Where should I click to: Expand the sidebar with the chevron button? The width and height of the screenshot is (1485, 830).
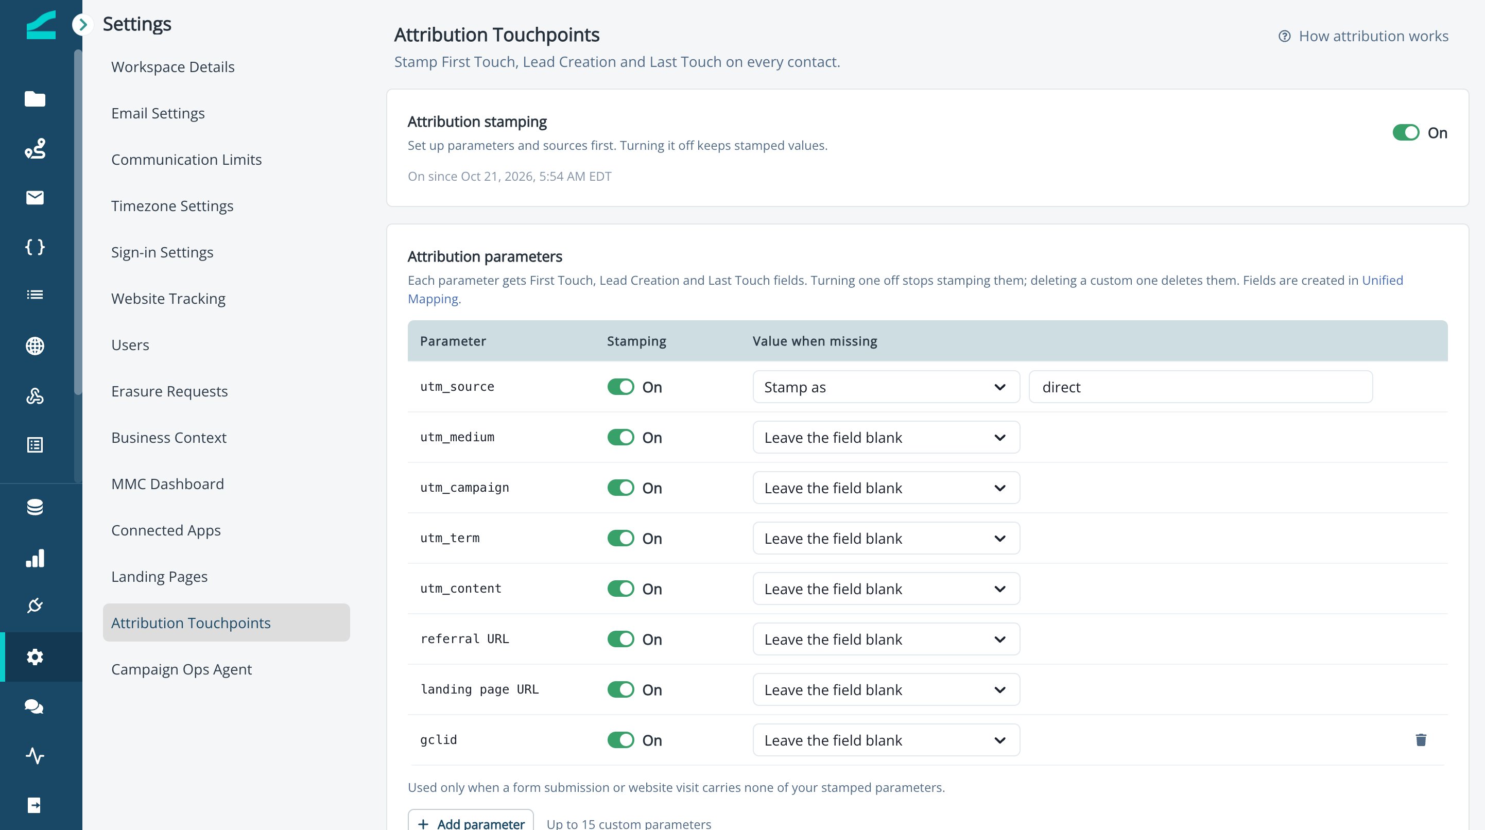point(83,25)
